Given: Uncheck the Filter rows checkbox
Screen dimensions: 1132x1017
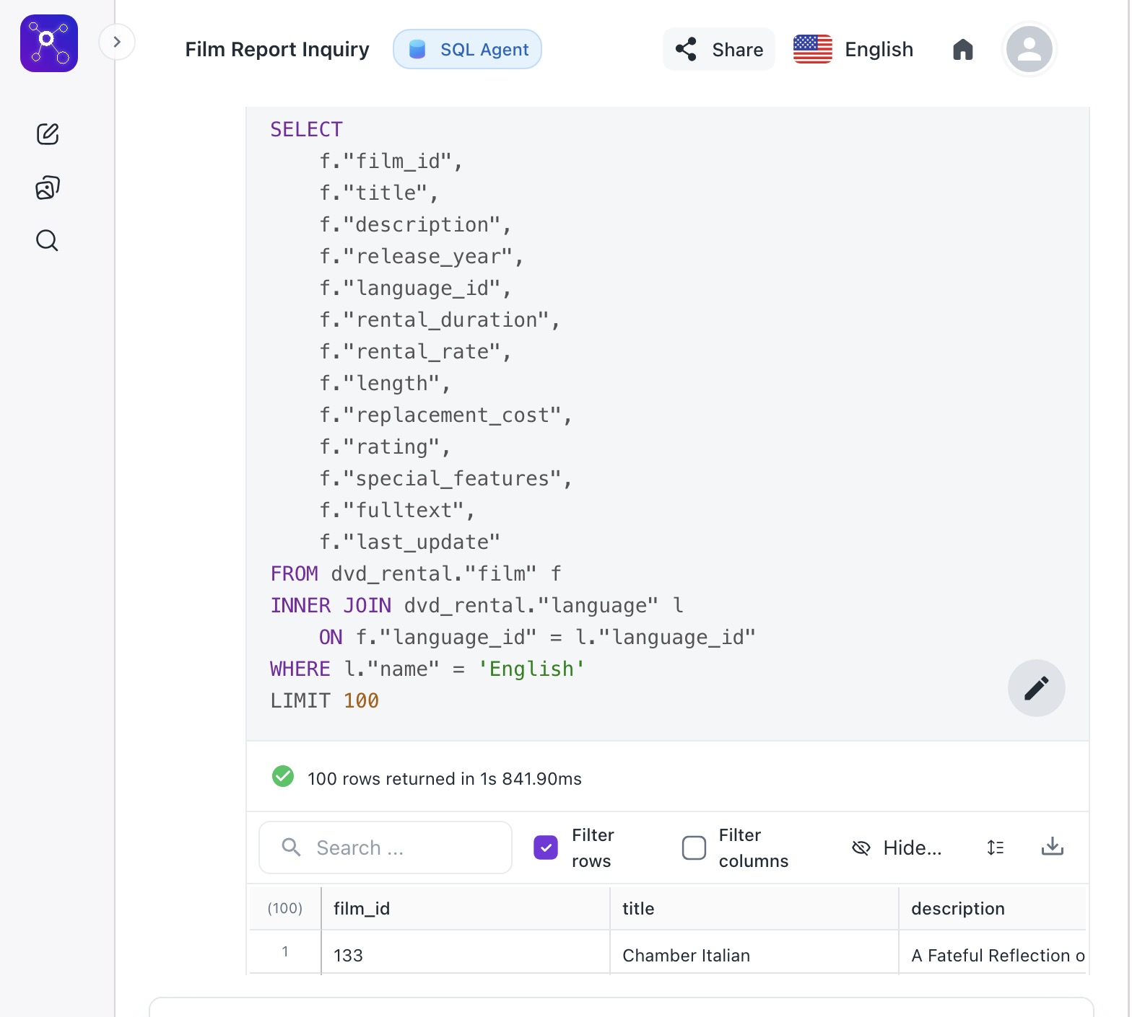Looking at the screenshot, I should pos(546,847).
